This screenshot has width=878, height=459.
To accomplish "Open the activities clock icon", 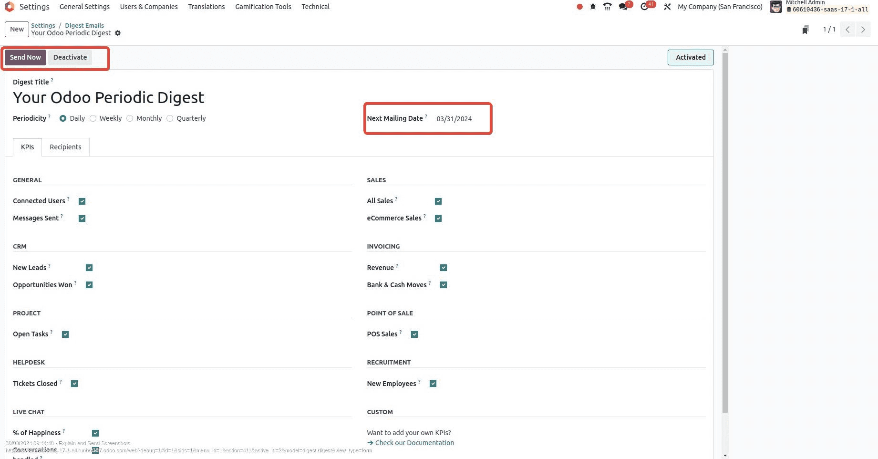I will (x=644, y=7).
